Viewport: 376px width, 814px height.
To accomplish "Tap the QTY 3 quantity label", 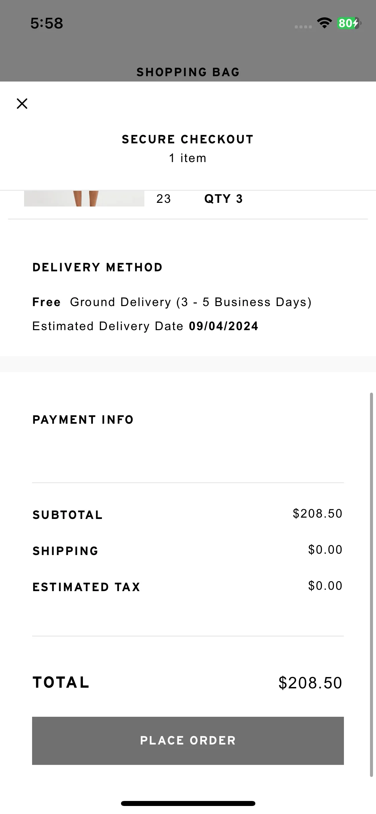I will (x=224, y=199).
